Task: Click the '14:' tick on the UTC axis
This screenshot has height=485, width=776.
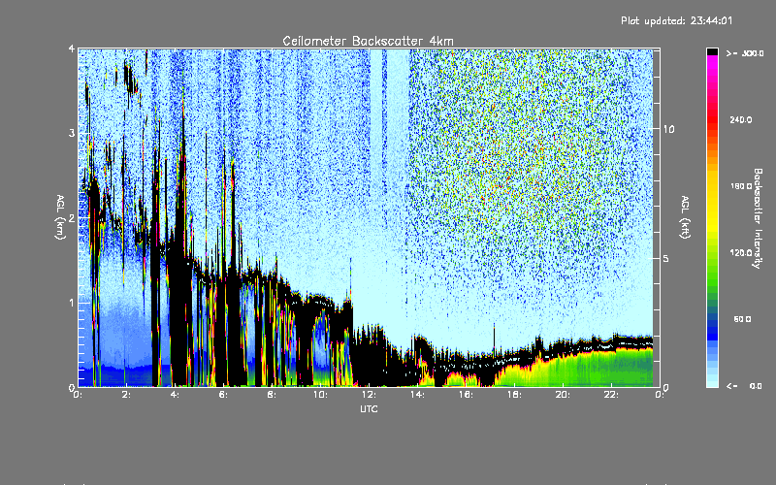Action: [x=417, y=395]
